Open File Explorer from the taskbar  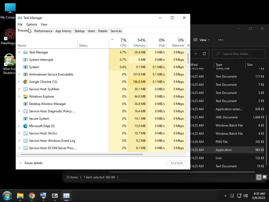(x=20, y=196)
